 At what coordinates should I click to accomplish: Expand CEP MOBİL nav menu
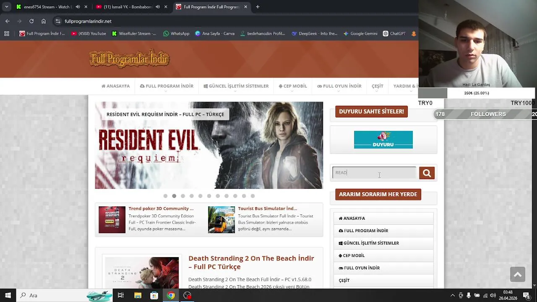pos(293,86)
